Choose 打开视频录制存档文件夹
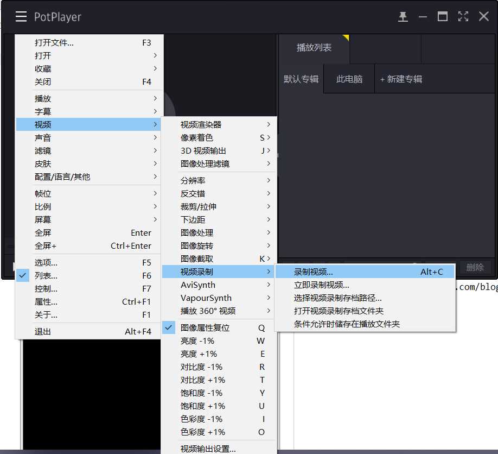Viewport: 498px width, 454px height. click(365, 311)
